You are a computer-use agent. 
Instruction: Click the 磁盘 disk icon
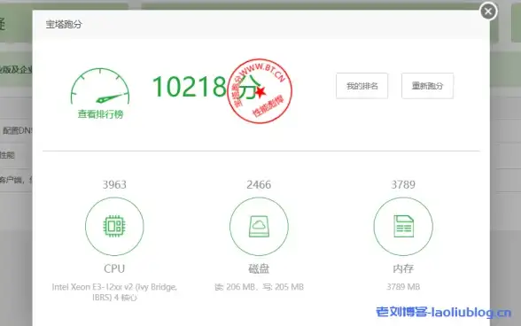pos(259,226)
